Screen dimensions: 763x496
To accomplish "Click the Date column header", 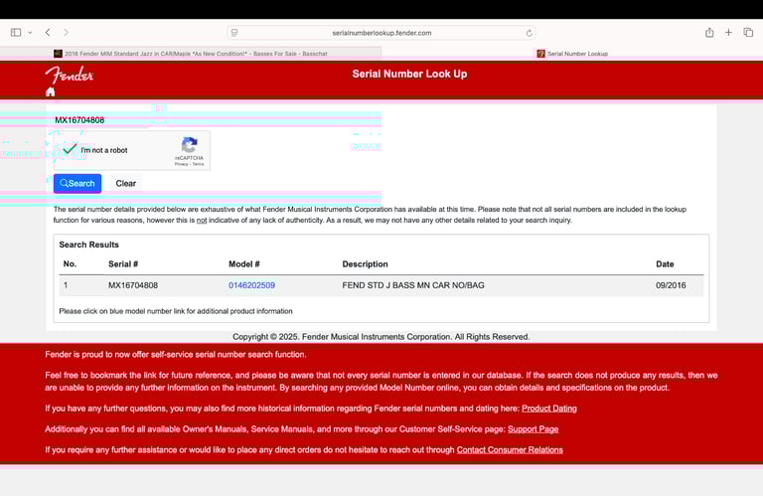I will tap(665, 263).
